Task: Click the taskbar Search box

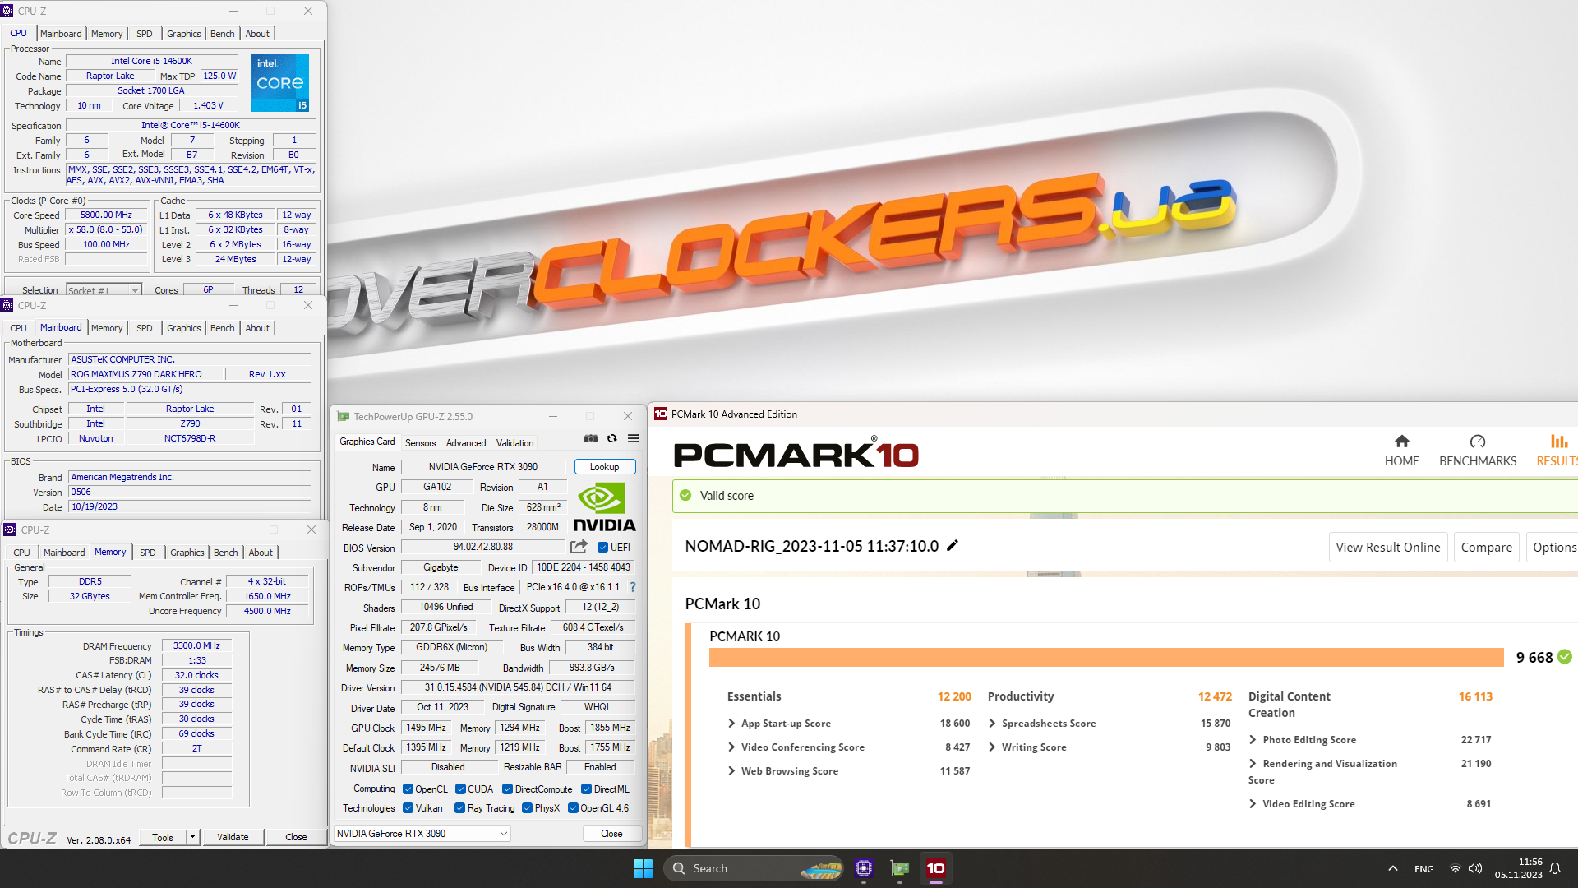Action: [x=754, y=868]
